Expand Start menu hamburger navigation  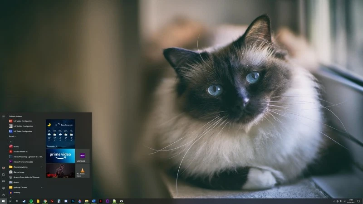pyautogui.click(x=4, y=117)
